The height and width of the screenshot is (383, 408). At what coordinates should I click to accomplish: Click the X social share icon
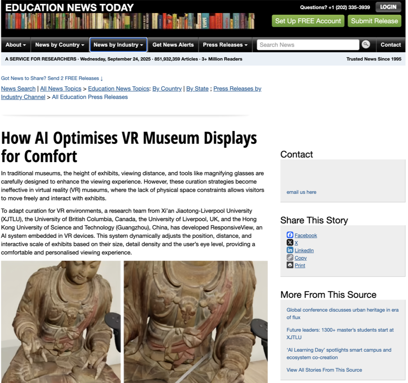click(290, 243)
